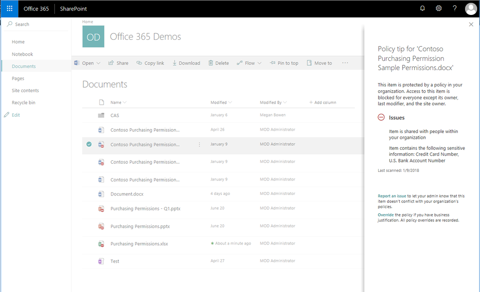This screenshot has height=292, width=480.
Task: Expand the Open dropdown arrow
Action: 98,63
